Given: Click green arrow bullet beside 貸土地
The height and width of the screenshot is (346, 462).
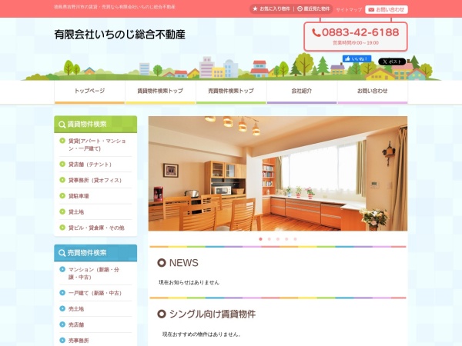Looking at the screenshot, I should click(x=62, y=211).
